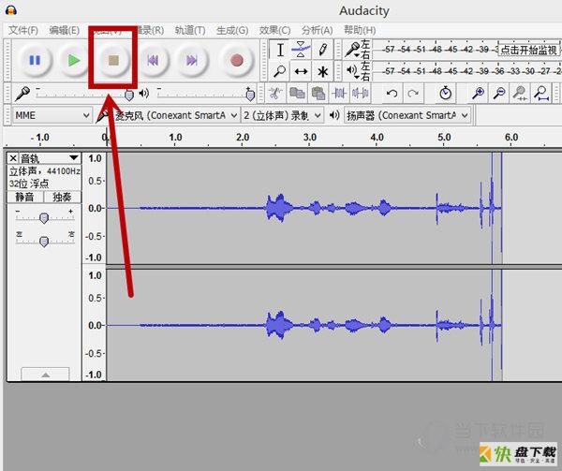Viewport: 562px width, 471px height.
Task: Select the Time Shift arrows tool
Action: pos(301,71)
